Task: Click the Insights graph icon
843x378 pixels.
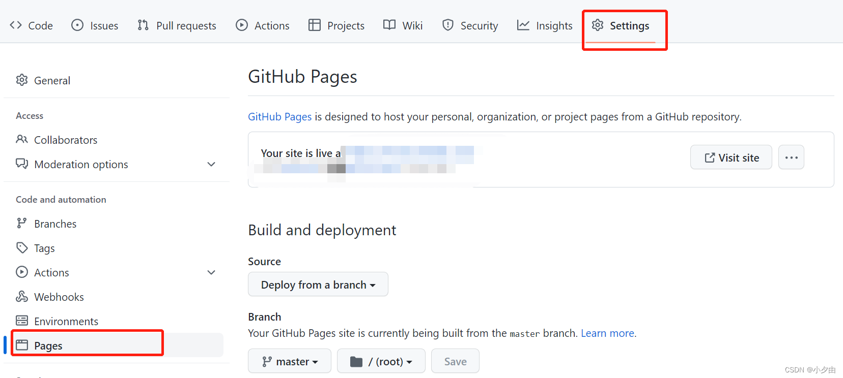Action: (x=523, y=25)
